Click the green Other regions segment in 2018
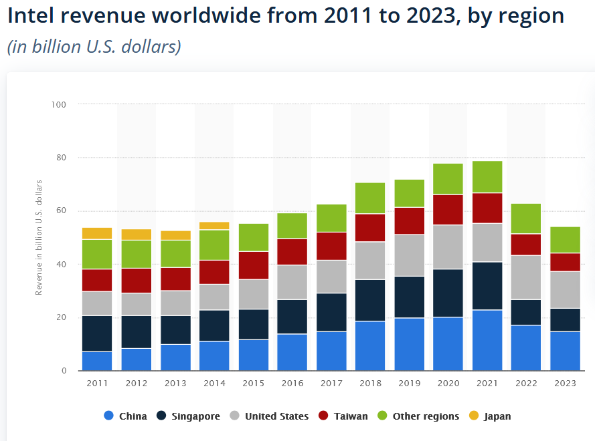This screenshot has width=595, height=441. coord(370,198)
